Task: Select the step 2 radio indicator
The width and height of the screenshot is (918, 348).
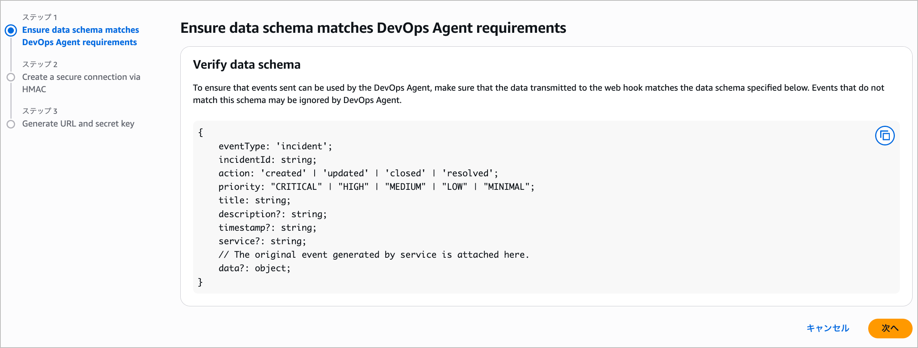Action: pos(11,77)
